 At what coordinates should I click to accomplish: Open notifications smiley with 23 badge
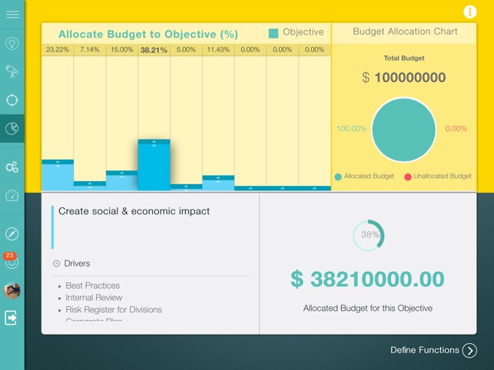(x=12, y=261)
